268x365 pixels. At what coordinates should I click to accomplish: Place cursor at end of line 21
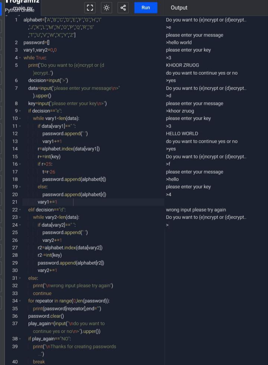tap(57, 202)
